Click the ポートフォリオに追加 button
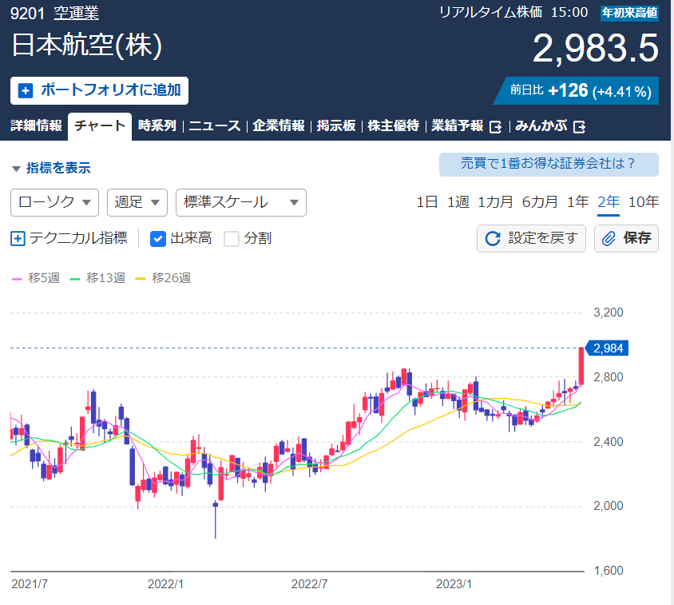This screenshot has width=674, height=605. click(99, 91)
